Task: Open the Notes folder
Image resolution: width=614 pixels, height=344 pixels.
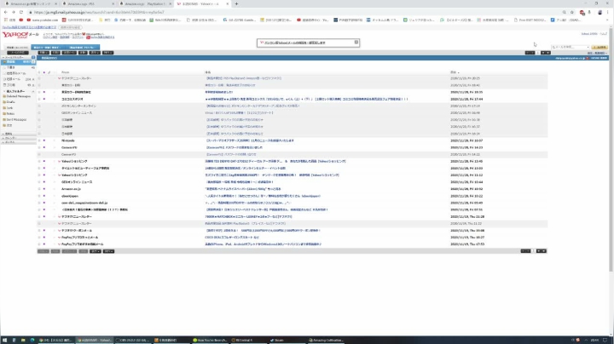Action: pos(10,114)
